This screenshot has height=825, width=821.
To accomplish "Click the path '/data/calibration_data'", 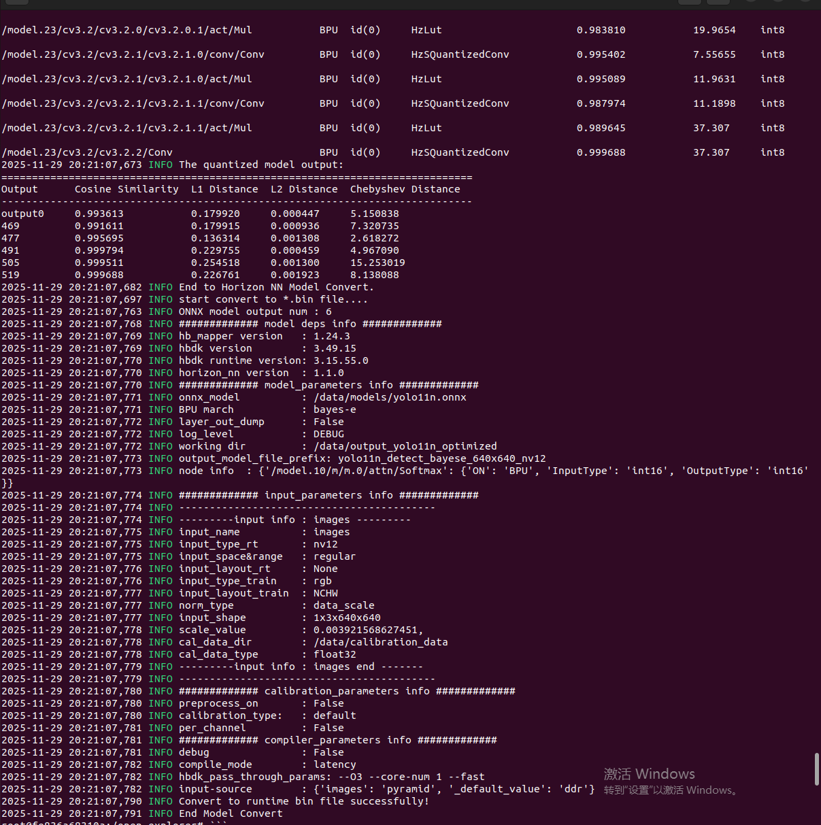I will pos(381,642).
